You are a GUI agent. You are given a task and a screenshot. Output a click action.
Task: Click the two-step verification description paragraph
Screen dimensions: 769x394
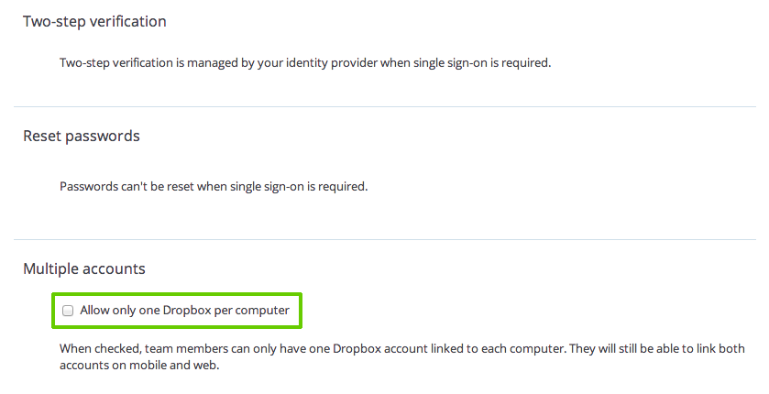click(x=304, y=63)
